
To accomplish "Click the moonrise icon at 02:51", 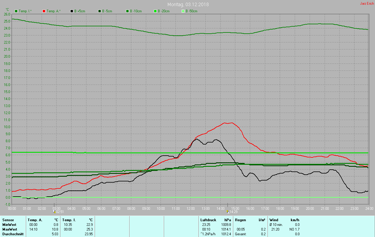I will point(54,211).
